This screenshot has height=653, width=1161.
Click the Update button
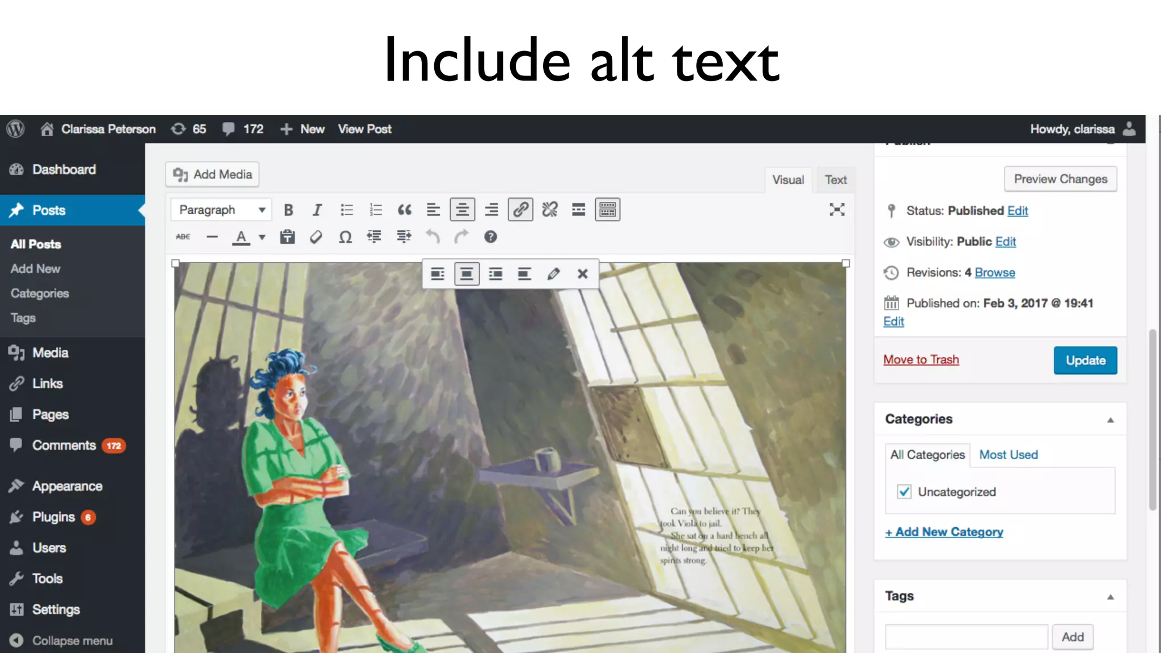1085,361
